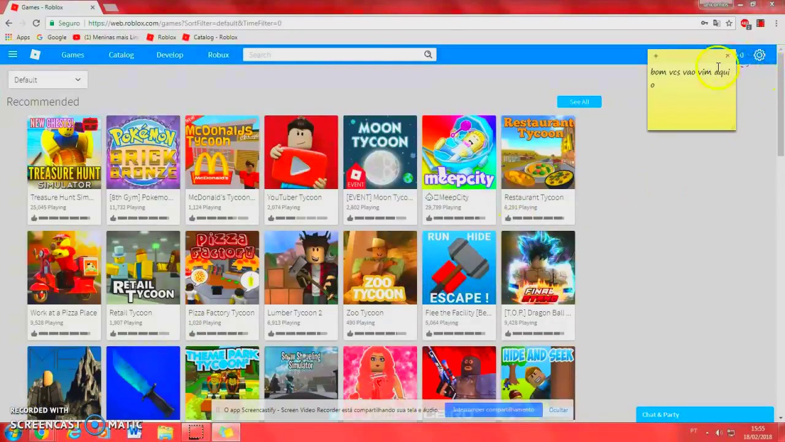Go to the Robux nav item
This screenshot has width=785, height=442.
pyautogui.click(x=218, y=55)
